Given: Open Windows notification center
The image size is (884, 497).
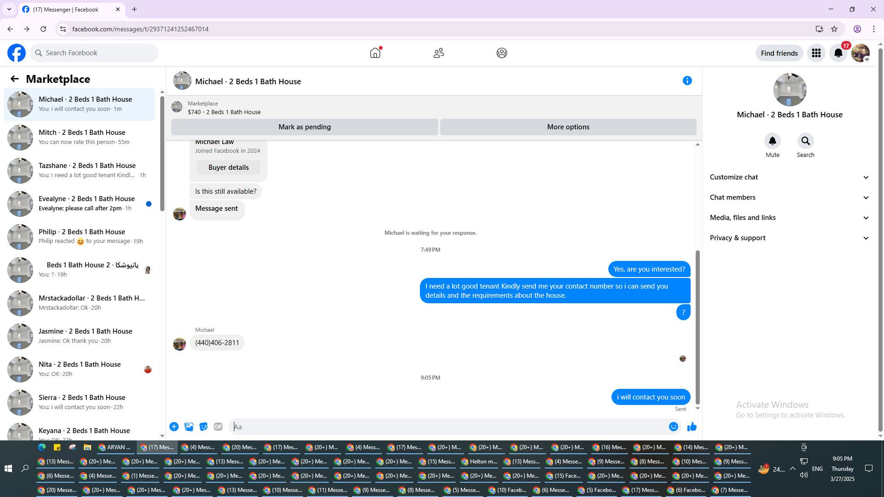Looking at the screenshot, I should [869, 468].
